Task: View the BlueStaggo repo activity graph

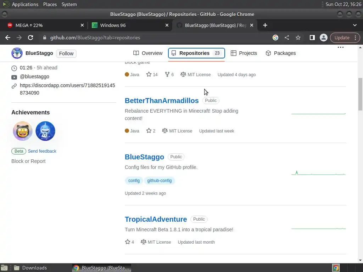Action: (x=319, y=173)
